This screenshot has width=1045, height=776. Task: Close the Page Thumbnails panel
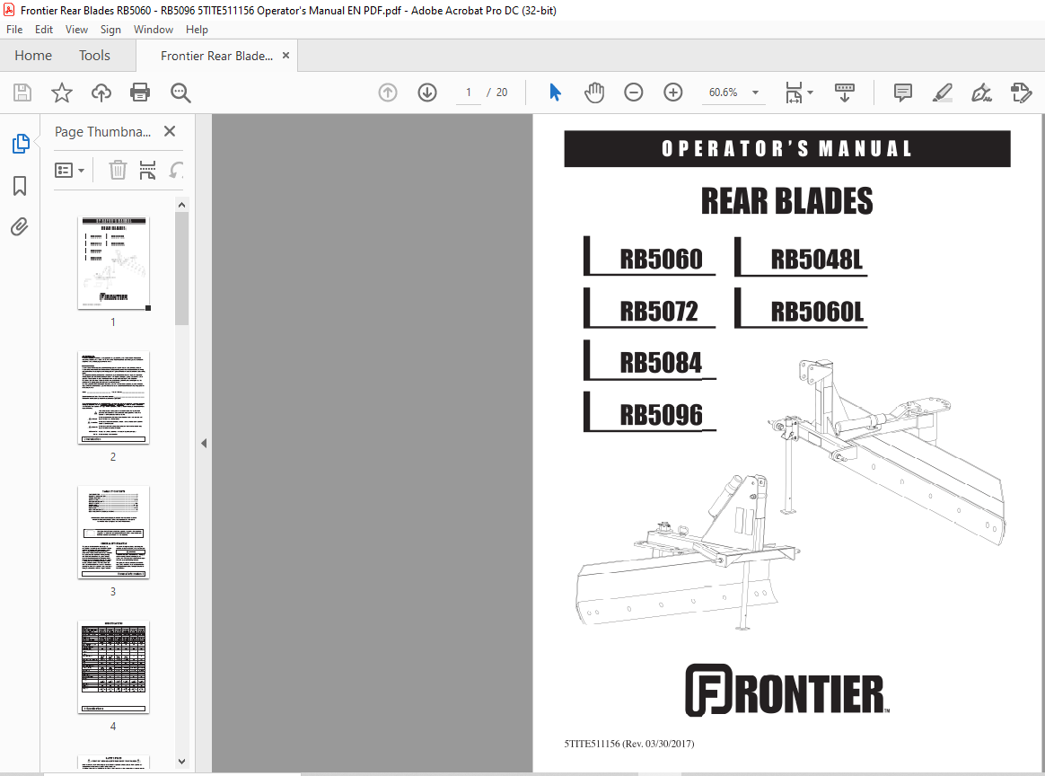point(170,131)
